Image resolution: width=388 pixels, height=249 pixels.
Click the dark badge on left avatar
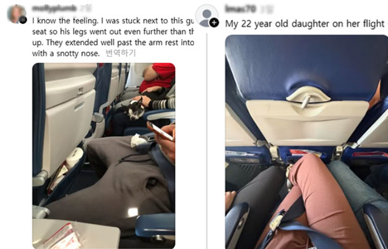tap(23, 20)
